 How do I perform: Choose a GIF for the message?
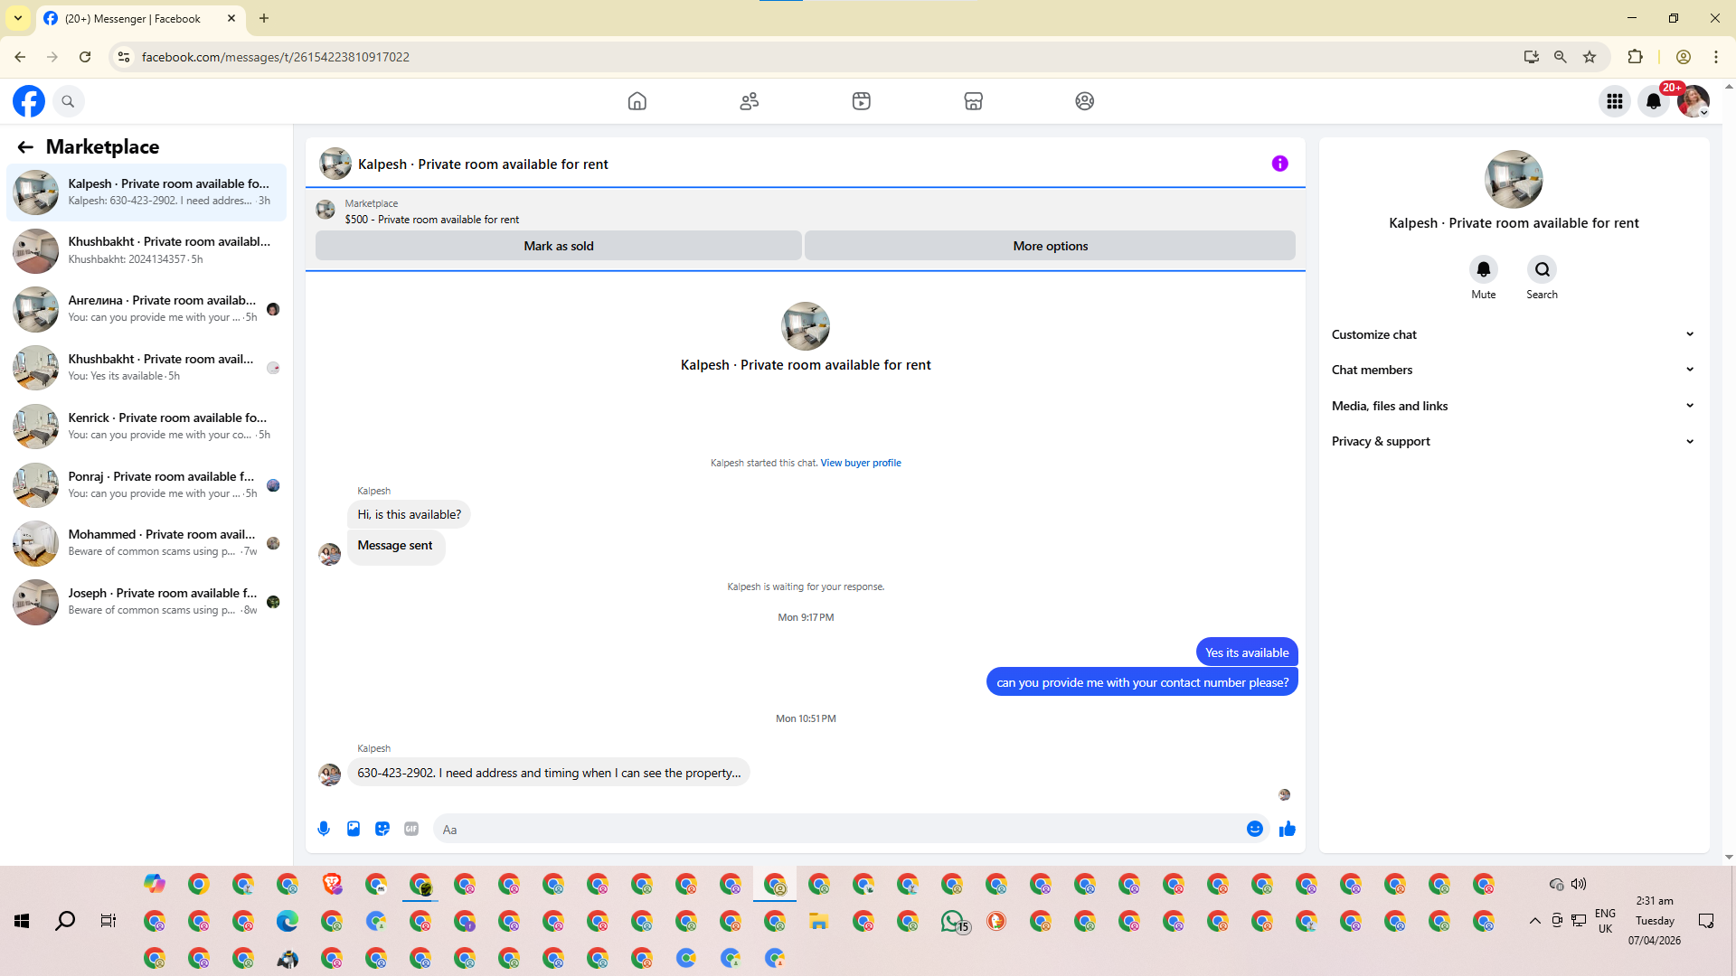pyautogui.click(x=411, y=830)
